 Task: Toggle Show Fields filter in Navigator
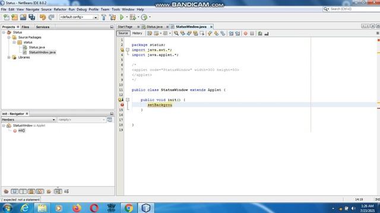[x=14, y=192]
